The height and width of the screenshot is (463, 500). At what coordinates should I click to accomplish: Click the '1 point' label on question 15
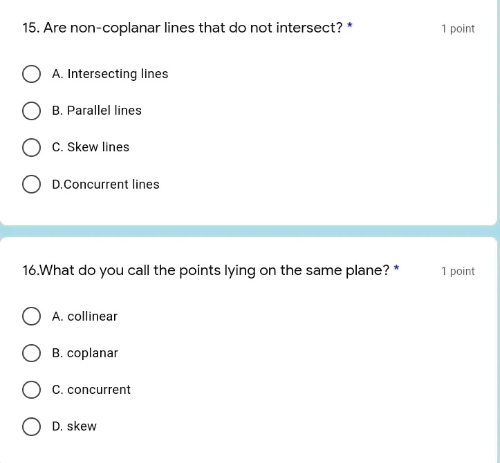click(458, 29)
